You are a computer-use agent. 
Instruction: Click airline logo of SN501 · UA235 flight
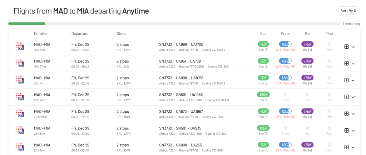(x=20, y=130)
